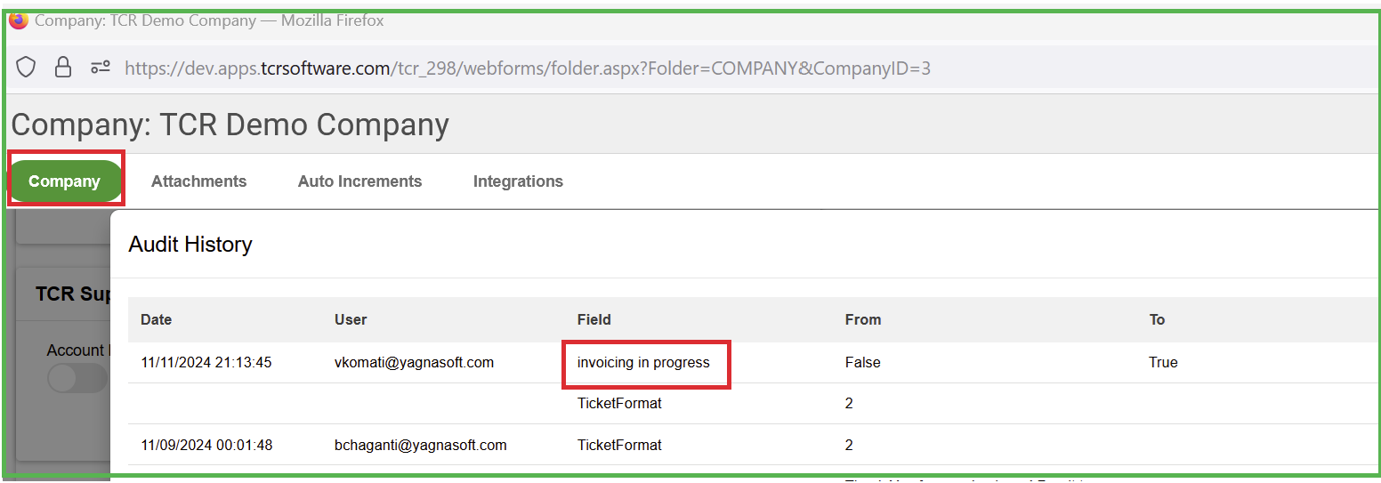The width and height of the screenshot is (1381, 483).
Task: Go to the Integrations tab
Action: [518, 181]
